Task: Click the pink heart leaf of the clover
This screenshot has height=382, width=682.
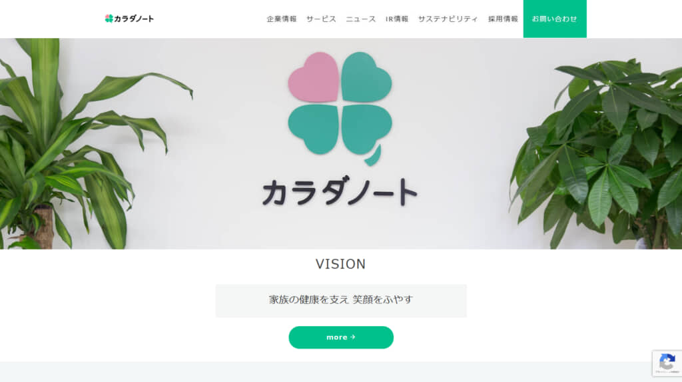Action: click(x=314, y=77)
